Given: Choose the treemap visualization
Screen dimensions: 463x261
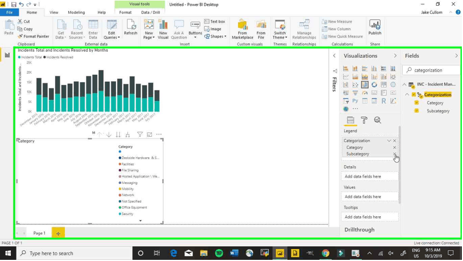Looking at the screenshot, I should (x=383, y=85).
